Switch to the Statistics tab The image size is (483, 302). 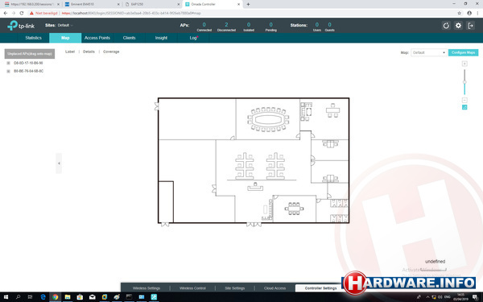point(33,38)
